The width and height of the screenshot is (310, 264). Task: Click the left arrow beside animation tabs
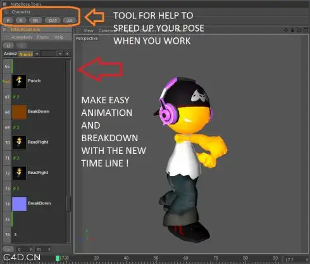60,54
